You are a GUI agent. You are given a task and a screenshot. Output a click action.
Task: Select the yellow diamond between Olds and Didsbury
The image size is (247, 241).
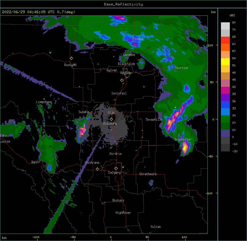tap(111, 119)
